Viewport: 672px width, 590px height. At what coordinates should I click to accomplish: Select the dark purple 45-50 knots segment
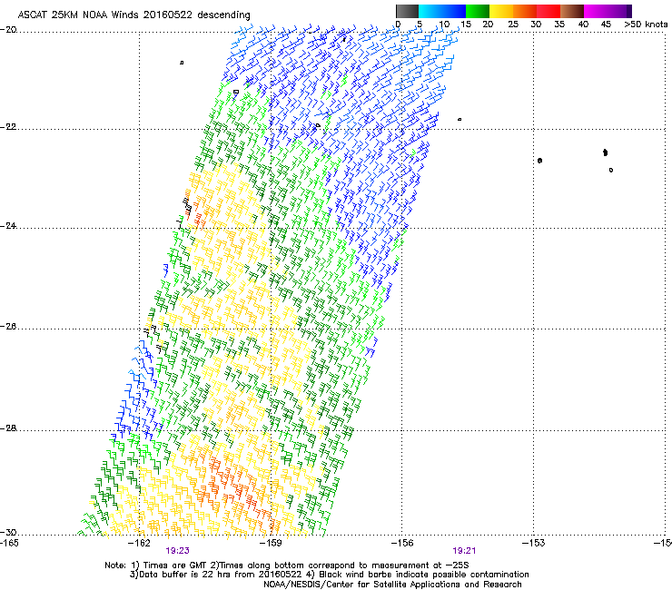click(x=619, y=11)
